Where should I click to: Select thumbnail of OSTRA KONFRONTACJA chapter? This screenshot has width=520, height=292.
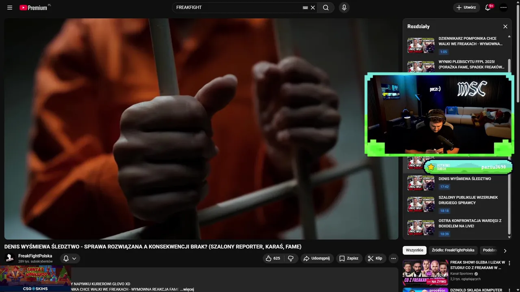421,228
